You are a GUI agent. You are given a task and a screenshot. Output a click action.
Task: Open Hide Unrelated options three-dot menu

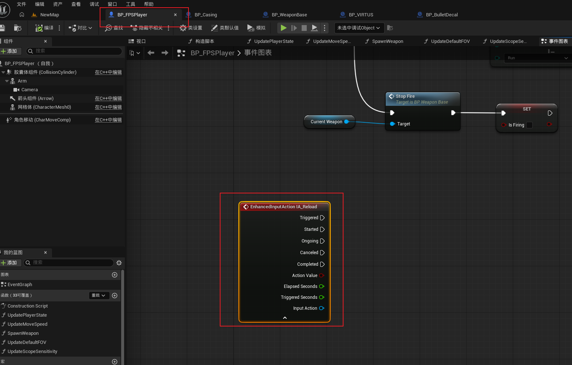(x=168, y=28)
